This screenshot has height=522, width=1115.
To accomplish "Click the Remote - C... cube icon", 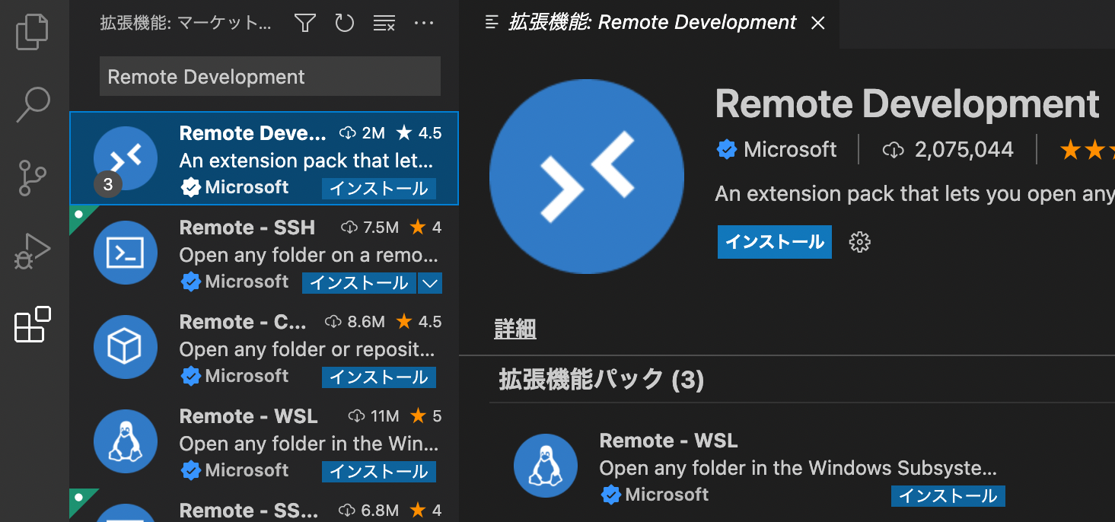I will (126, 347).
